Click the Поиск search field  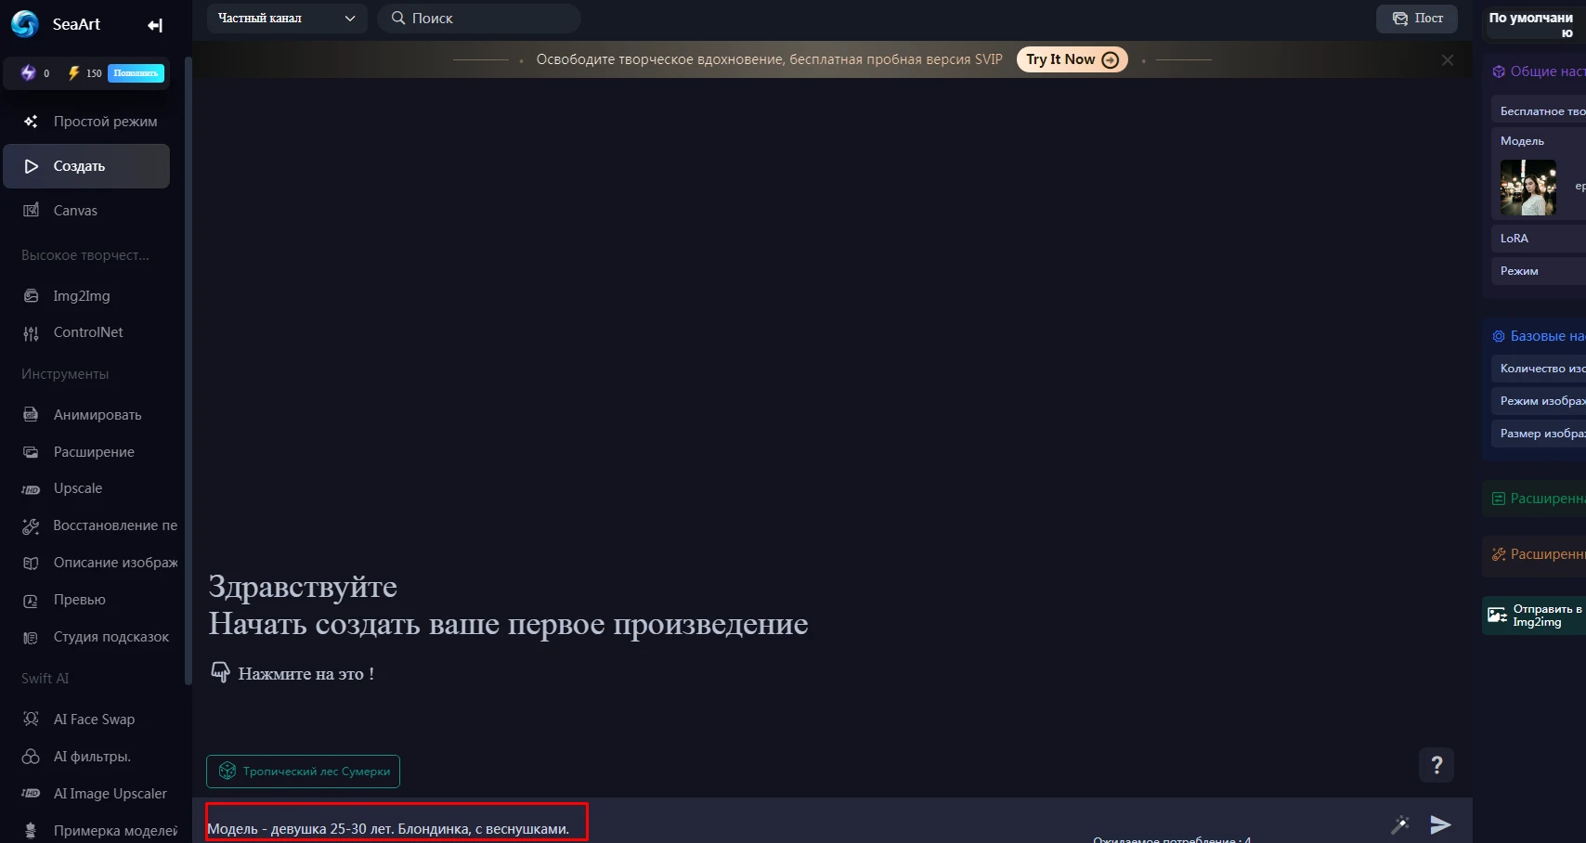(x=479, y=19)
